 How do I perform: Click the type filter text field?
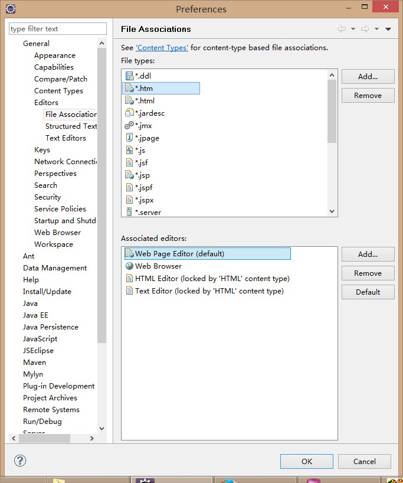(x=58, y=29)
